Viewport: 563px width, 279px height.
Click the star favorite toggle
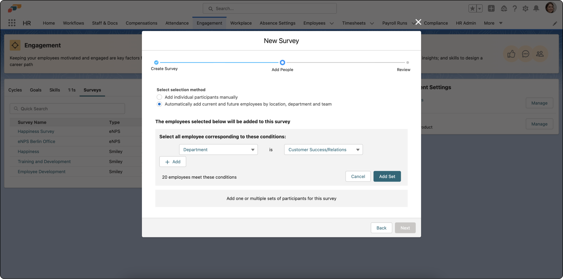[472, 9]
